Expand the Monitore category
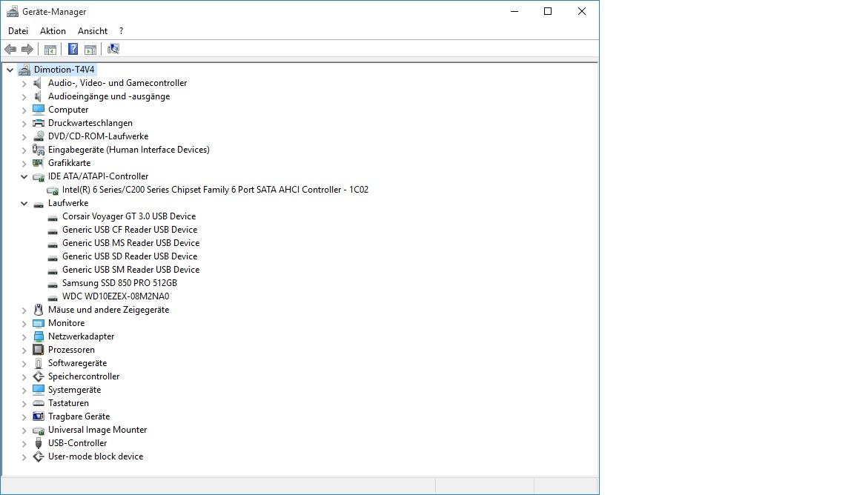The height and width of the screenshot is (495, 854). 24,324
